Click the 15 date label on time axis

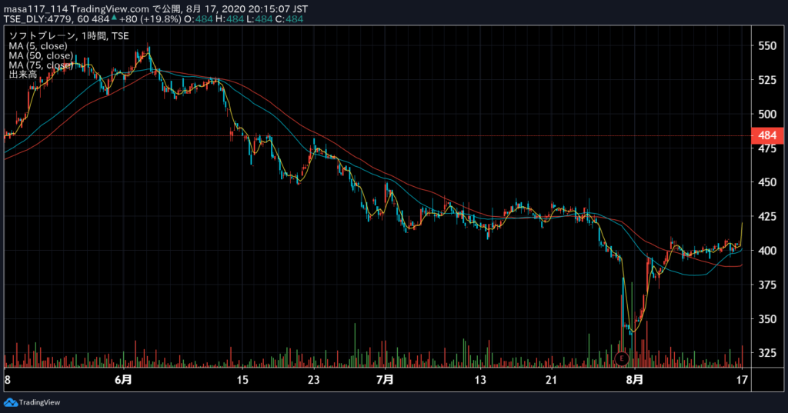(x=242, y=380)
